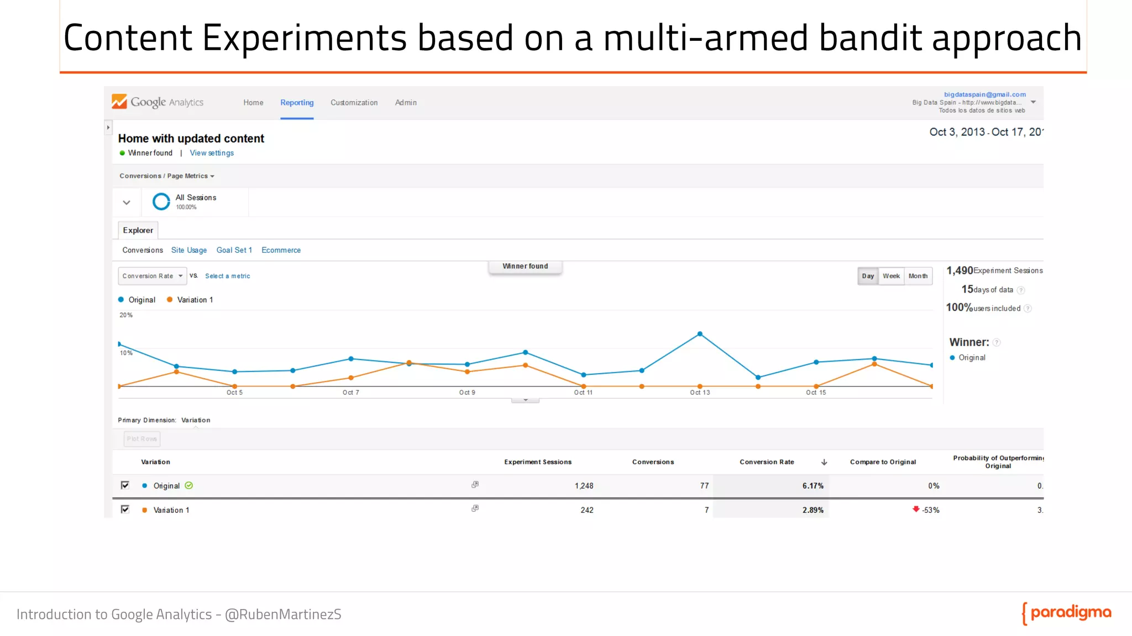Viewport: 1132px width, 636px height.
Task: Uncheck the Original variation checkbox
Action: (x=125, y=485)
